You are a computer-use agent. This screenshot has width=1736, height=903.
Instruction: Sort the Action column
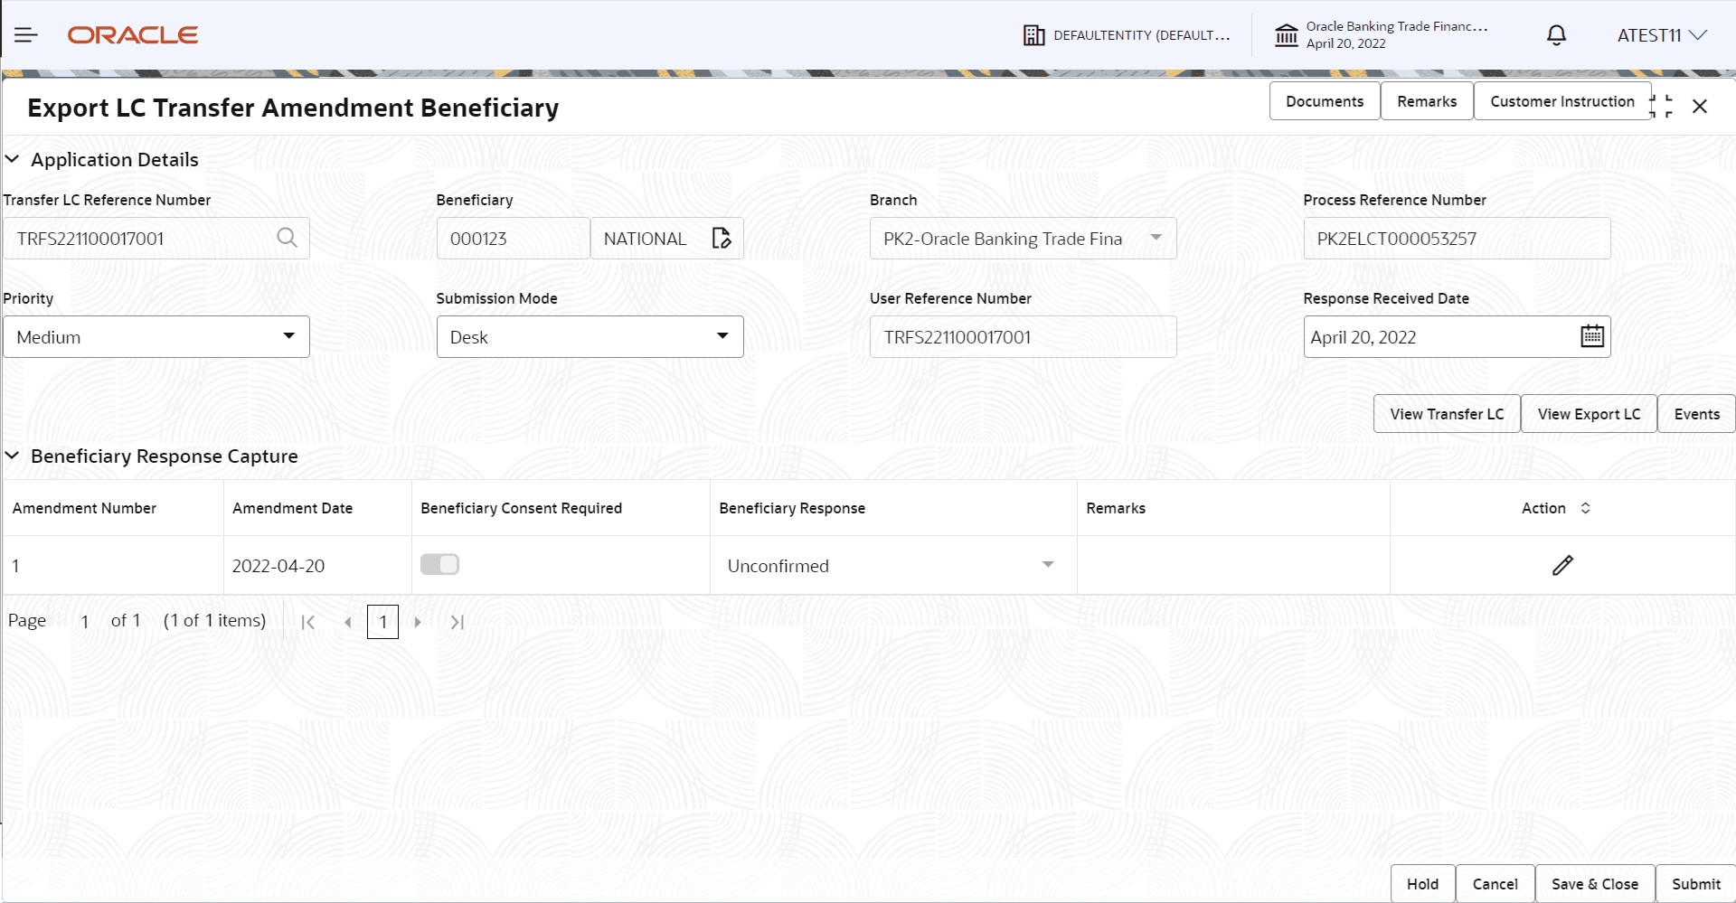pyautogui.click(x=1587, y=508)
